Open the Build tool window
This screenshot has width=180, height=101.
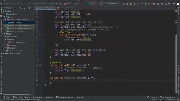coord(27,97)
